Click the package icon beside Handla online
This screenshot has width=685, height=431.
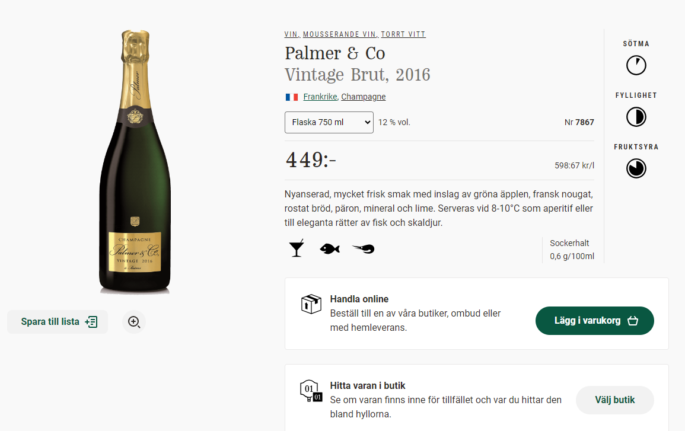(311, 305)
